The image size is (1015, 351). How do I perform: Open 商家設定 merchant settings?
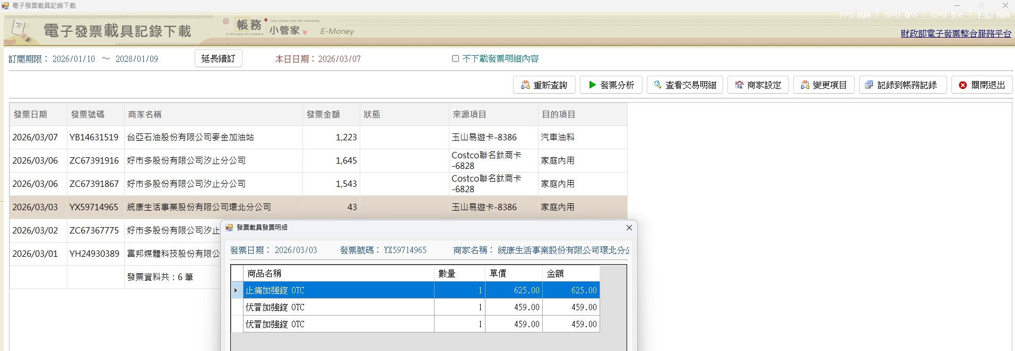pos(758,85)
